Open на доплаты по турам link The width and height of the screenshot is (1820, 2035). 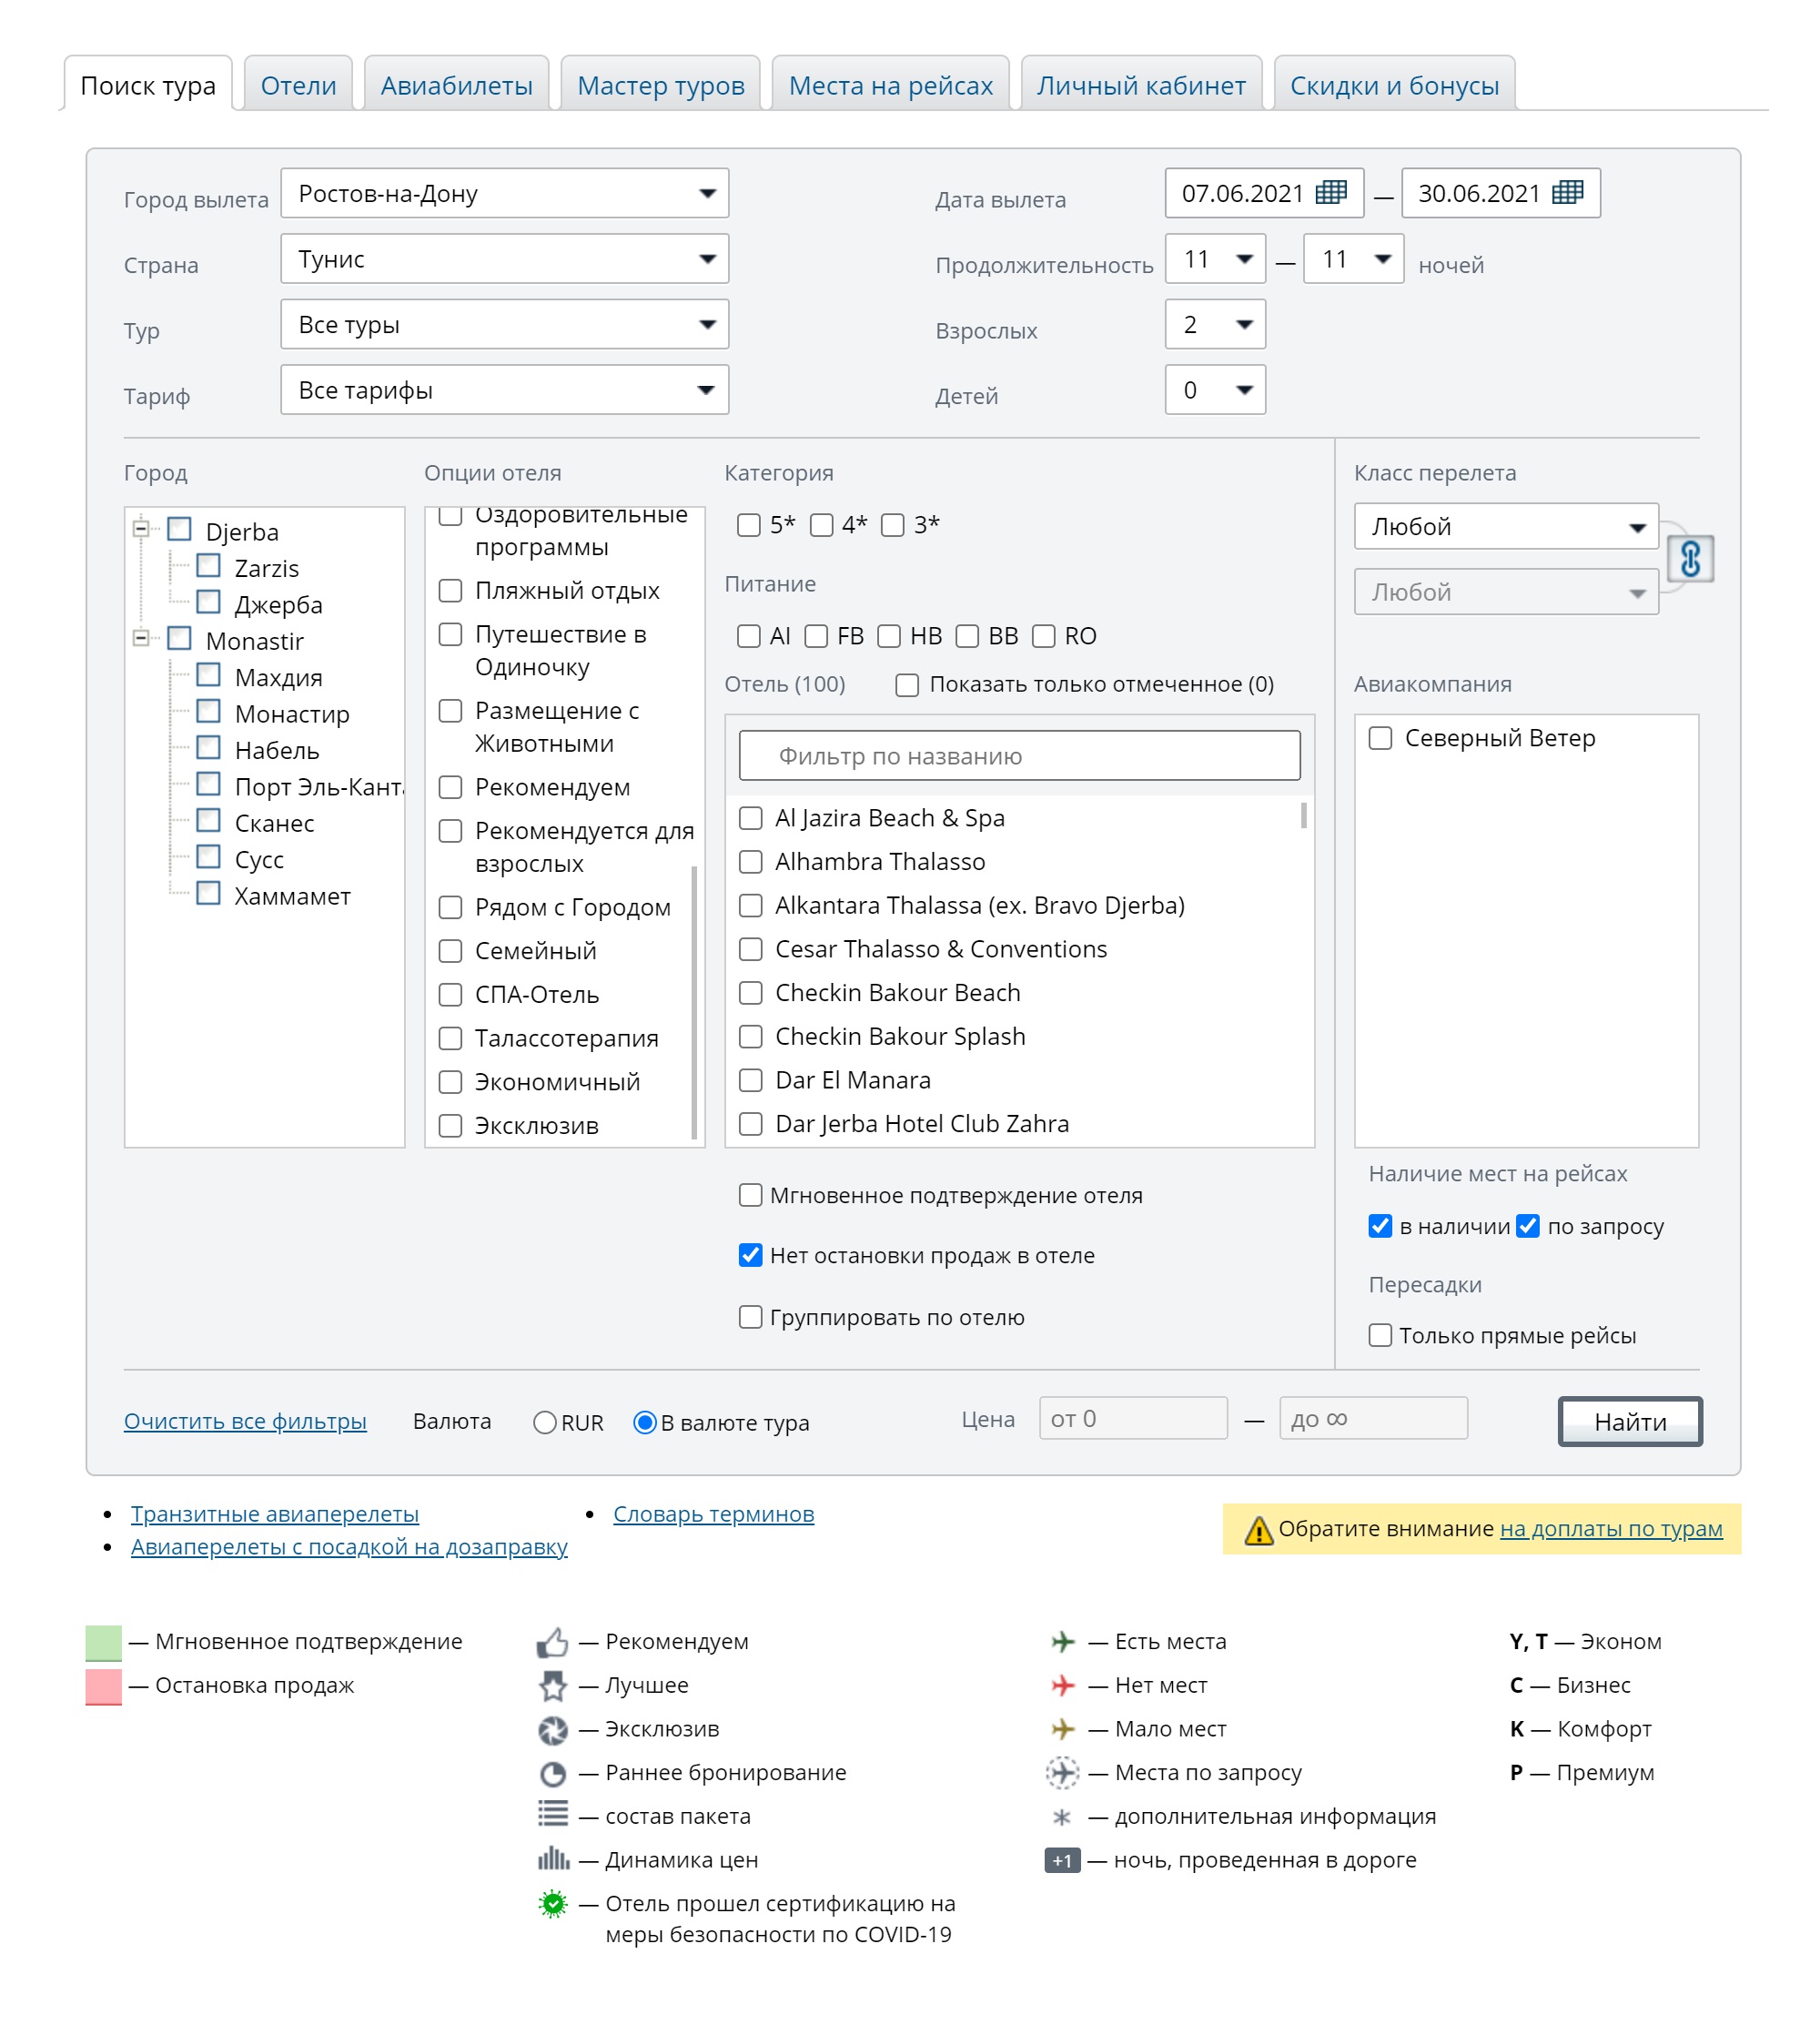tap(1611, 1529)
